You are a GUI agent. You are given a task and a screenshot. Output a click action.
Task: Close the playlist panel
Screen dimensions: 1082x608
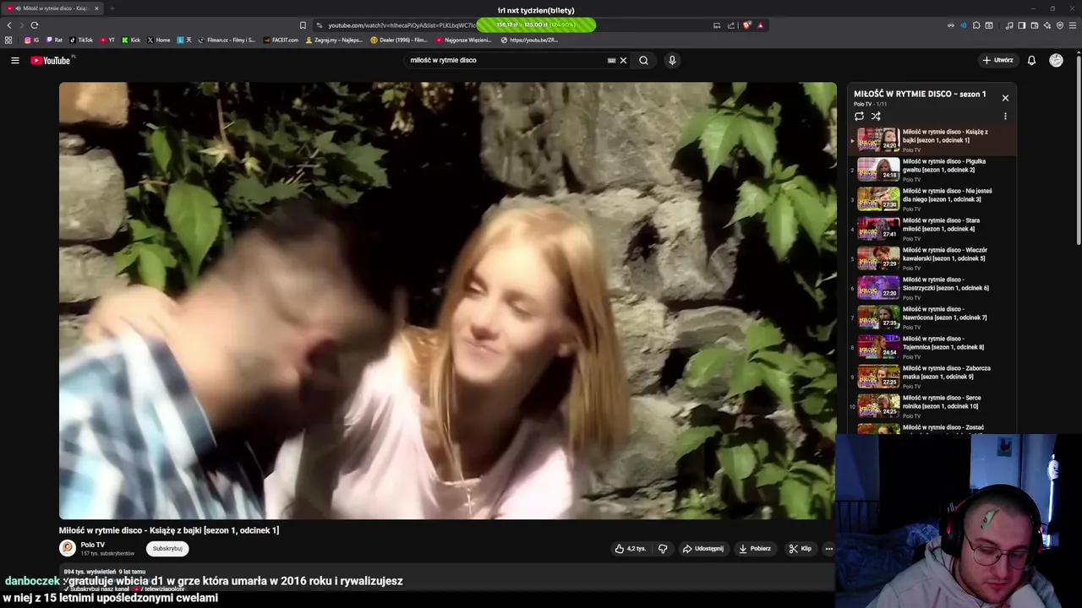(x=1005, y=98)
